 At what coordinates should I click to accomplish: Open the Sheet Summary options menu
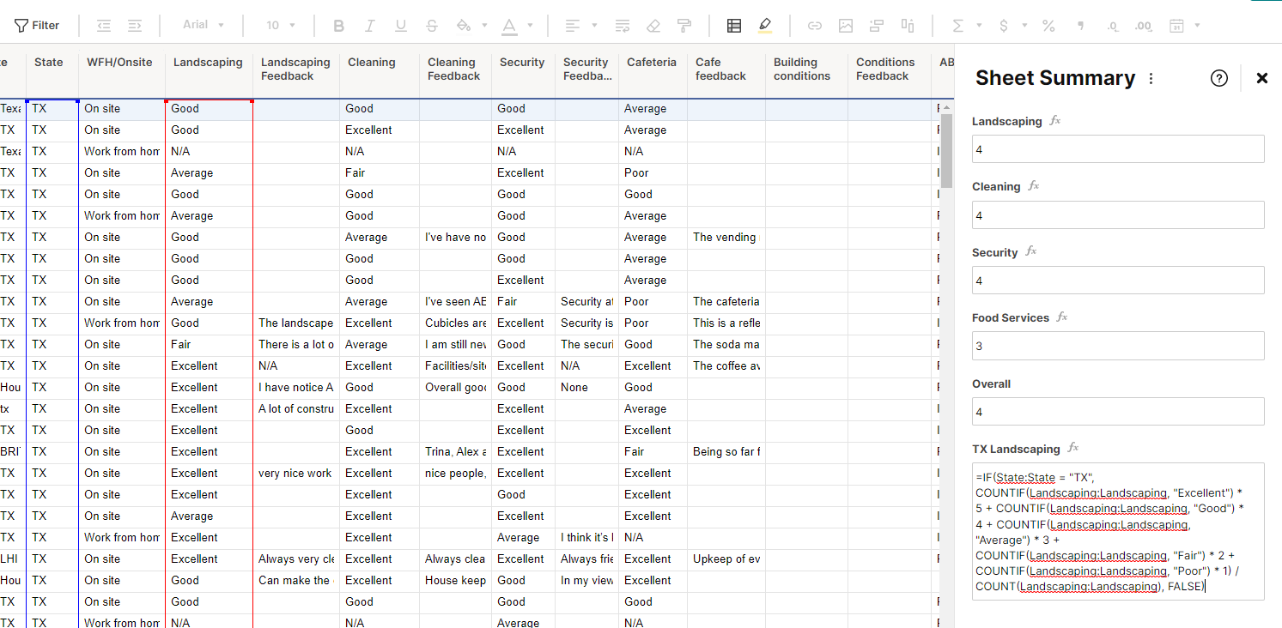pyautogui.click(x=1151, y=78)
